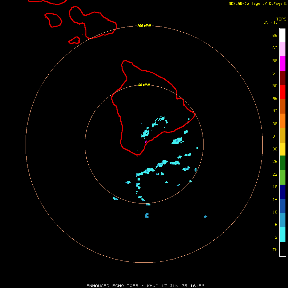Viewport: 288px width, 288px height.
Task: Click the white 66 kft legend swatch
Action: pos(283,35)
